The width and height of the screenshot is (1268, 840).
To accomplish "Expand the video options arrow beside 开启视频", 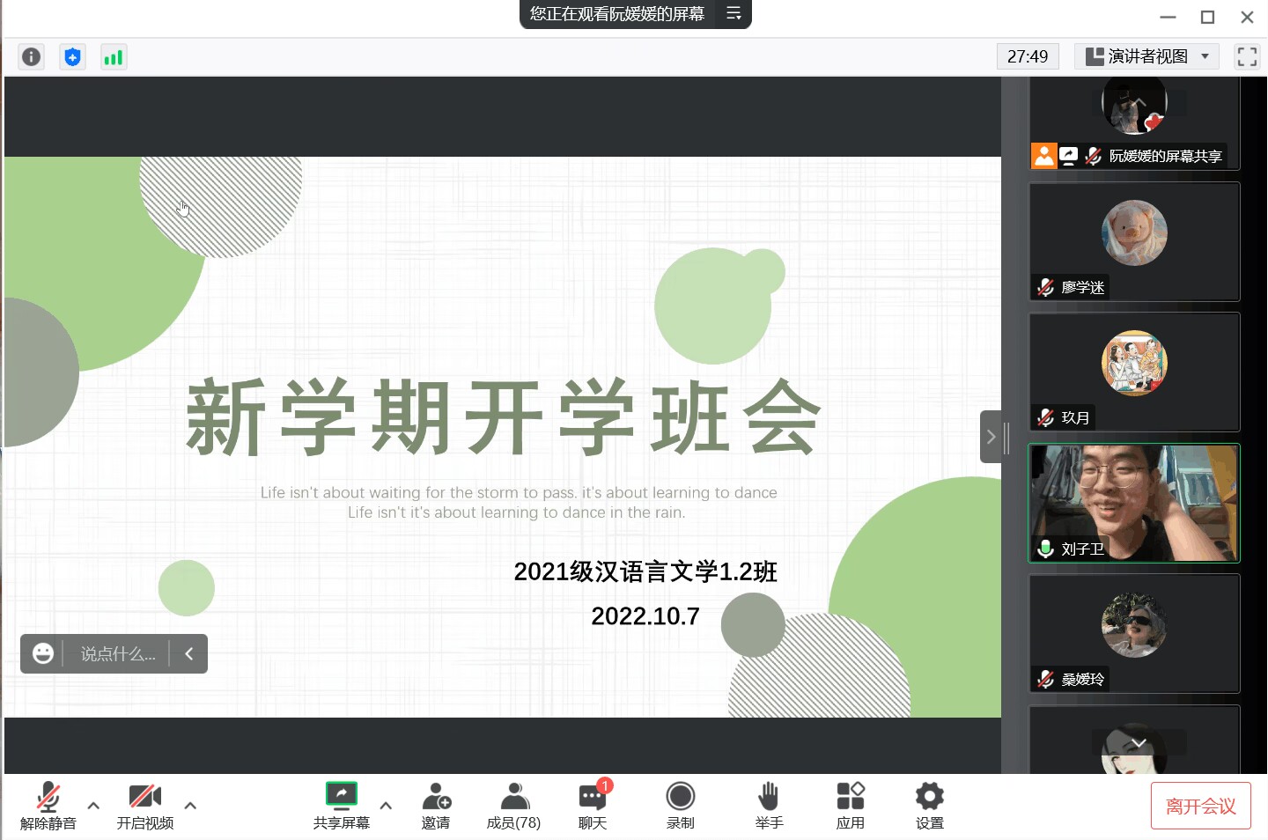I will (x=190, y=805).
